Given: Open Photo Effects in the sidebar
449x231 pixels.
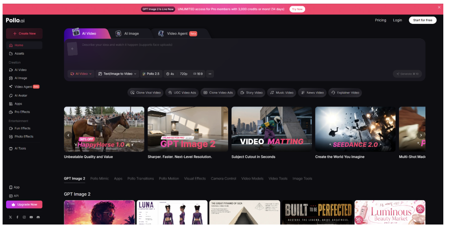Looking at the screenshot, I should coord(24,137).
